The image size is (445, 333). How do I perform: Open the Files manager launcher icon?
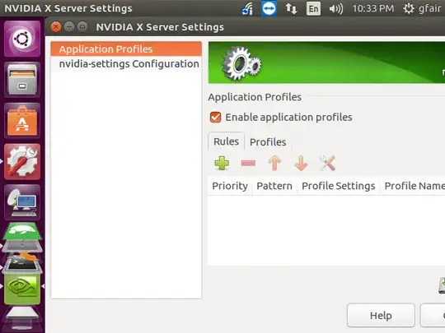[x=22, y=80]
